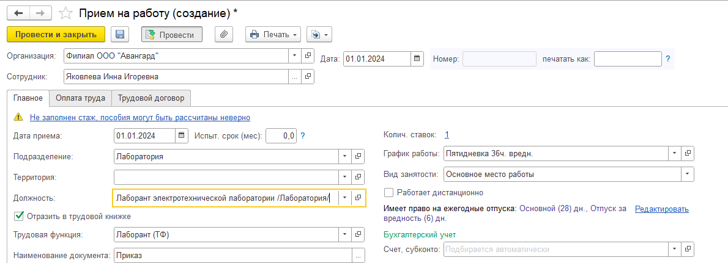Open the Организация record via its open icon
728x263 pixels.
(308, 56)
